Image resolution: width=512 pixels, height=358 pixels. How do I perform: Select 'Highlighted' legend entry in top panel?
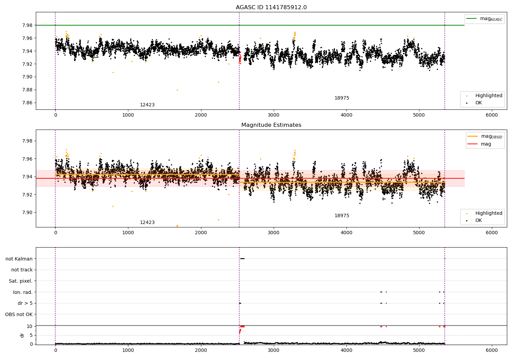pos(489,96)
